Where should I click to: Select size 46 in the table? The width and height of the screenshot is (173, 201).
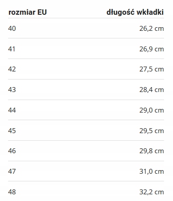tap(12, 151)
